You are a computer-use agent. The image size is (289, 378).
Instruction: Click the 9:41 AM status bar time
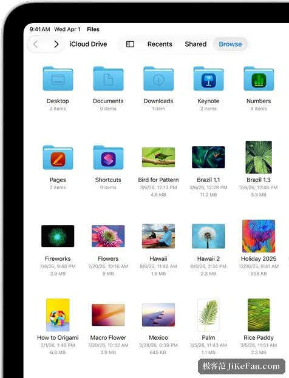(40, 29)
